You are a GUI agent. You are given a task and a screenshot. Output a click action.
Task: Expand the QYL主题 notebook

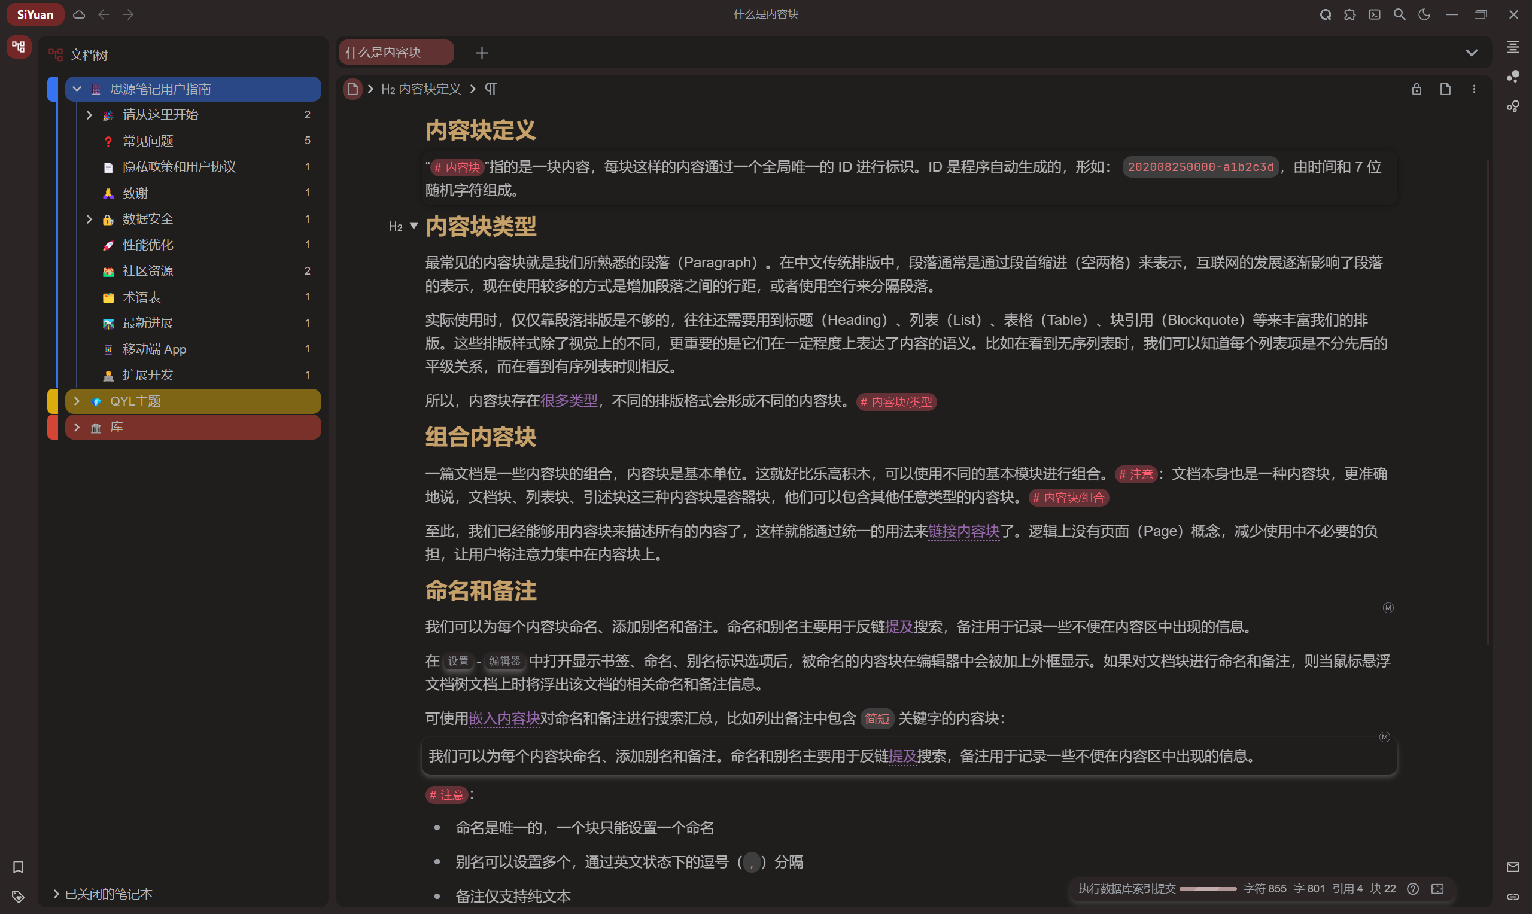pyautogui.click(x=77, y=401)
